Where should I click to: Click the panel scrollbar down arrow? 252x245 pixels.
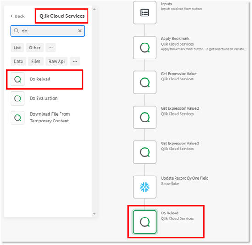pyautogui.click(x=94, y=214)
